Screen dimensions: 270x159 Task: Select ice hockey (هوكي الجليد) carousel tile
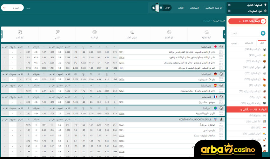coord(132,34)
